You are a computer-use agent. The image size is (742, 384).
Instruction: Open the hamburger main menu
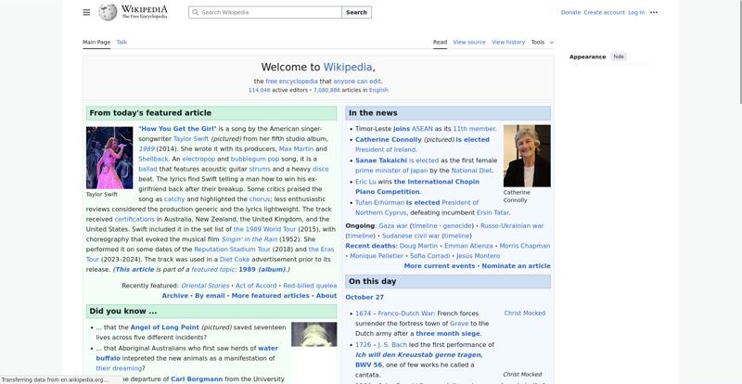click(86, 13)
